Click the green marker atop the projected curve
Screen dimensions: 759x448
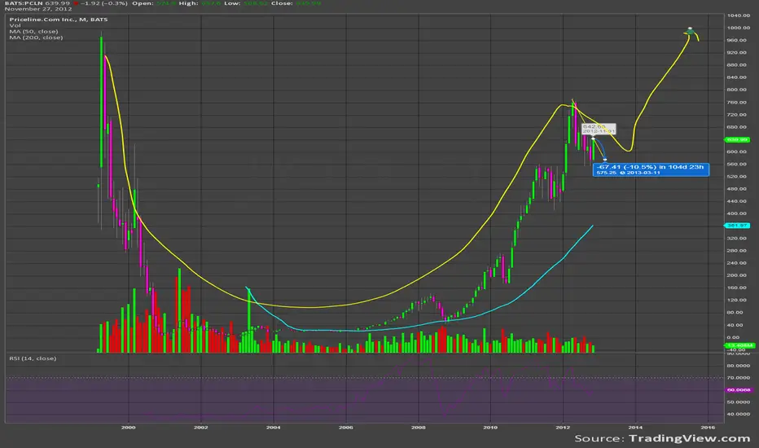point(691,32)
